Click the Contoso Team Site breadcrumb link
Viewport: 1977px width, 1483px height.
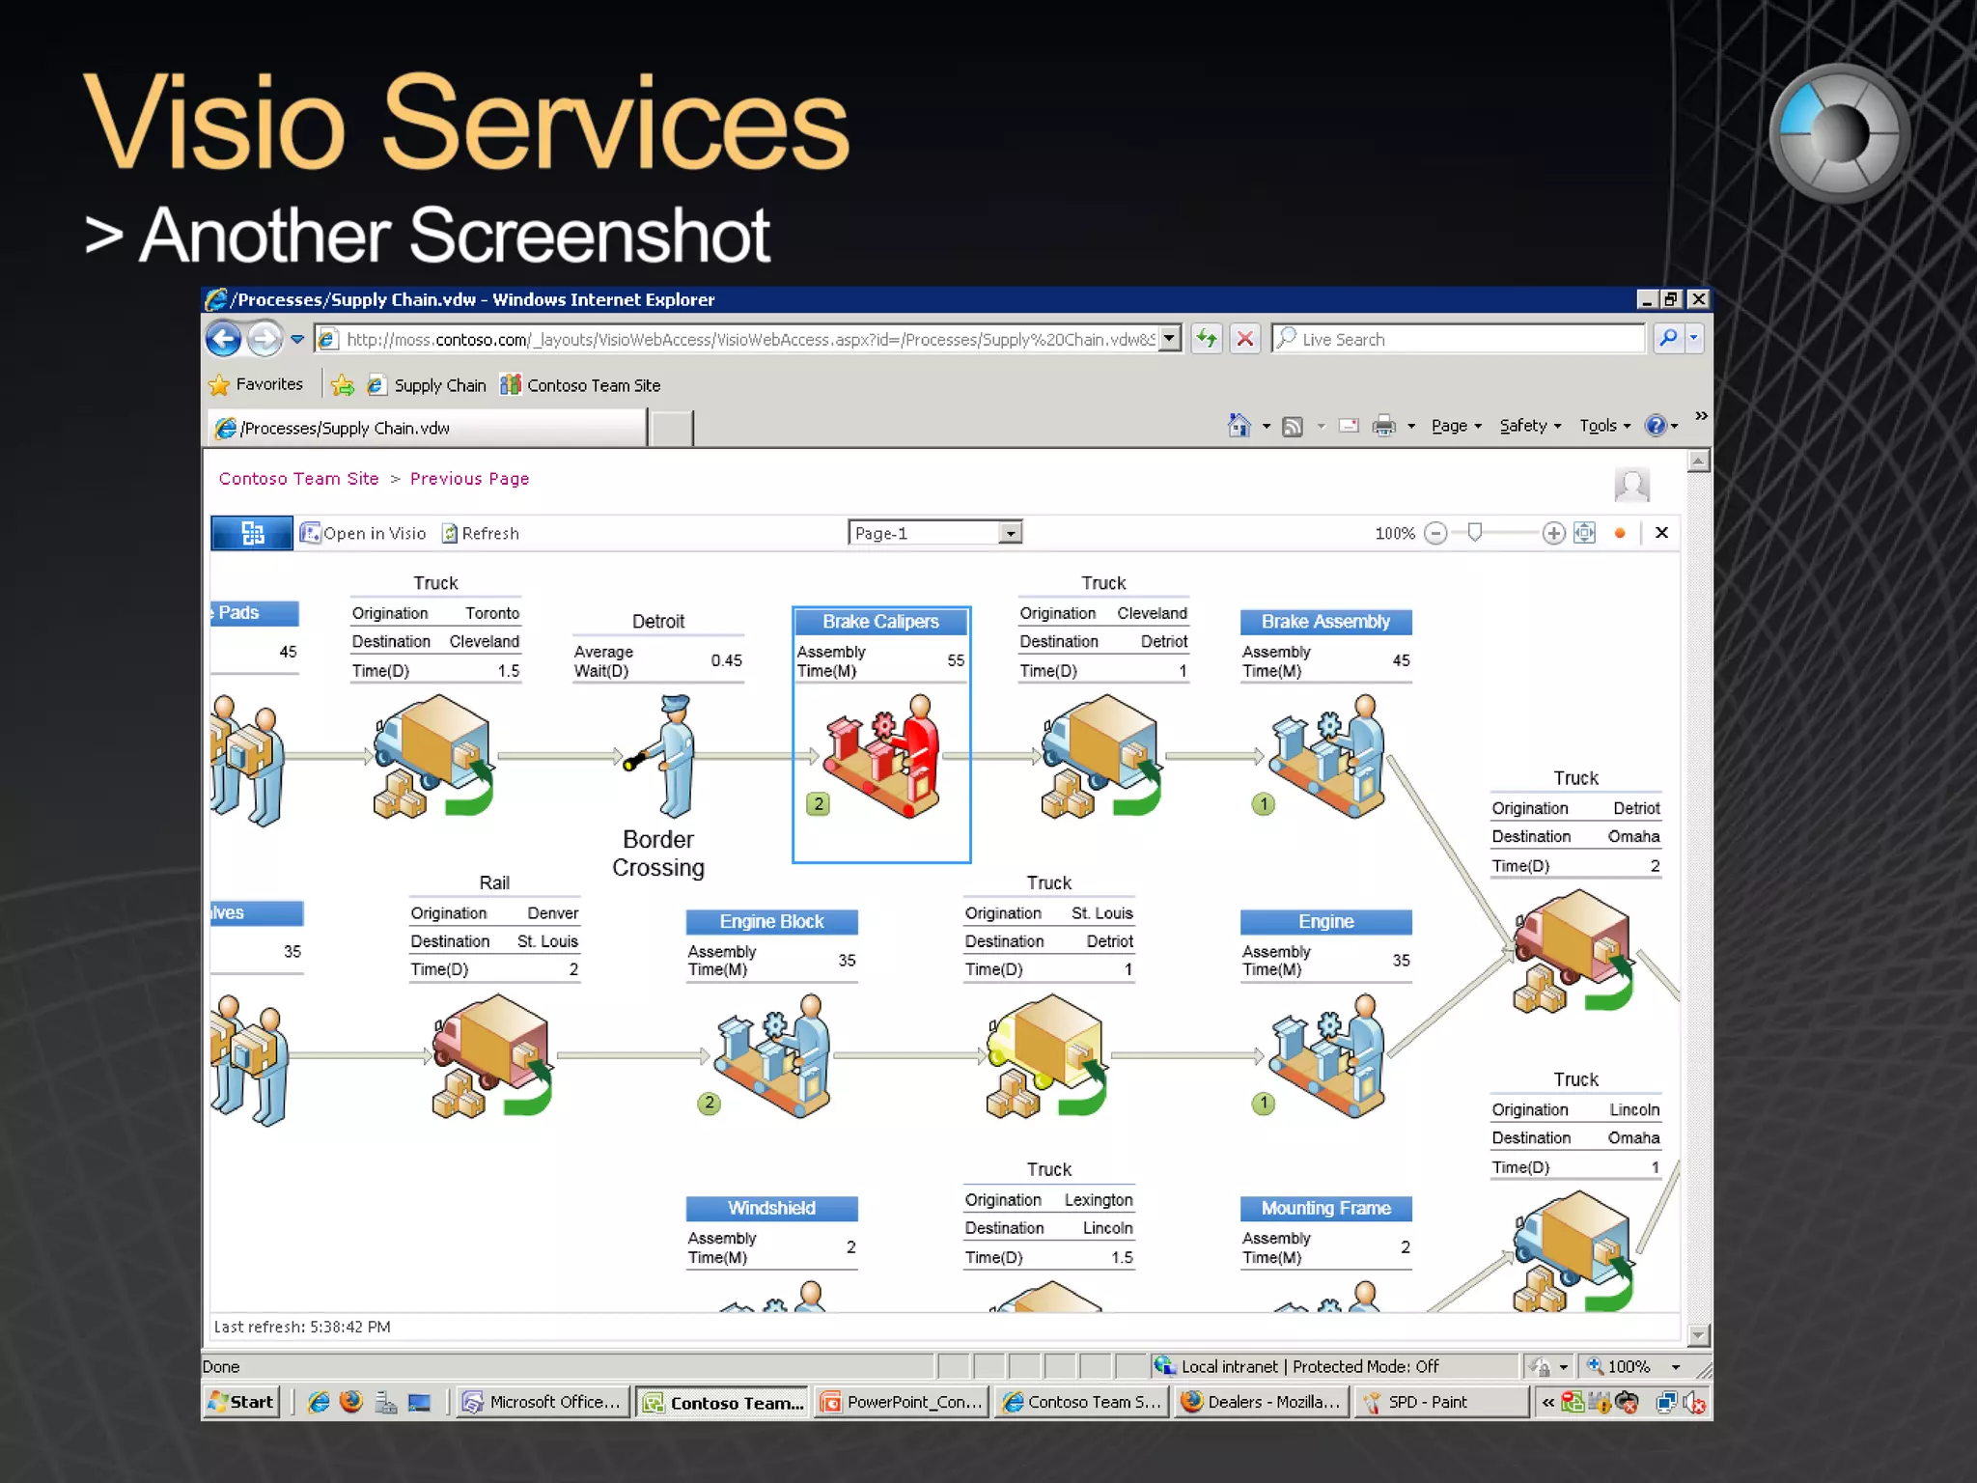(x=298, y=479)
